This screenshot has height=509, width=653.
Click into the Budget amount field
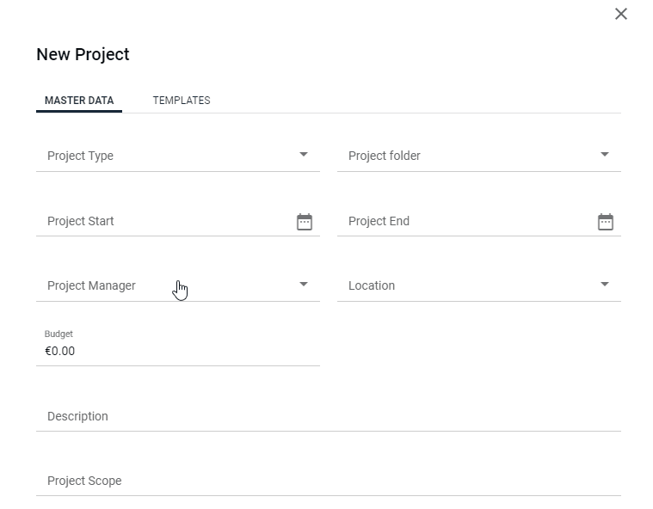tap(178, 351)
